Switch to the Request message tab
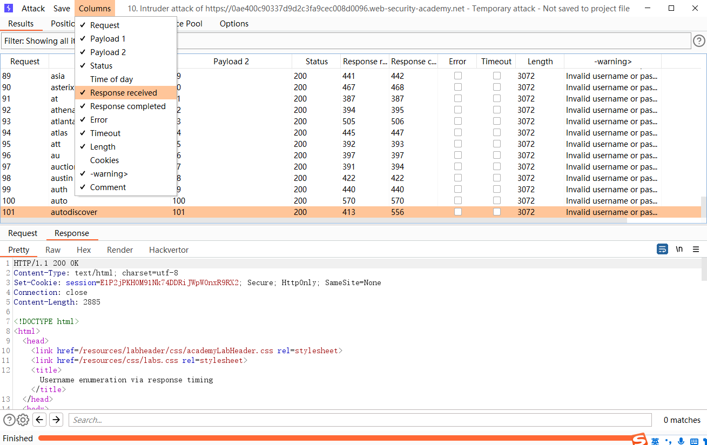This screenshot has height=445, width=707. (23, 233)
